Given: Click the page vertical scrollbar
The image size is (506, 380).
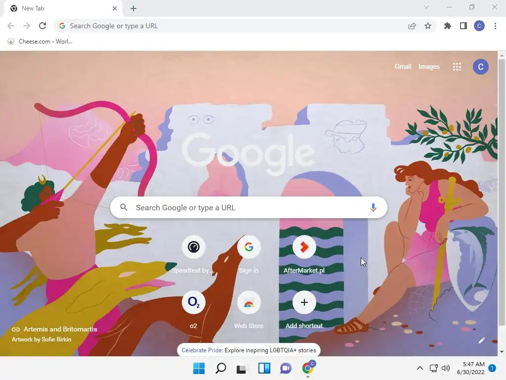Looking at the screenshot, I should tap(502, 192).
